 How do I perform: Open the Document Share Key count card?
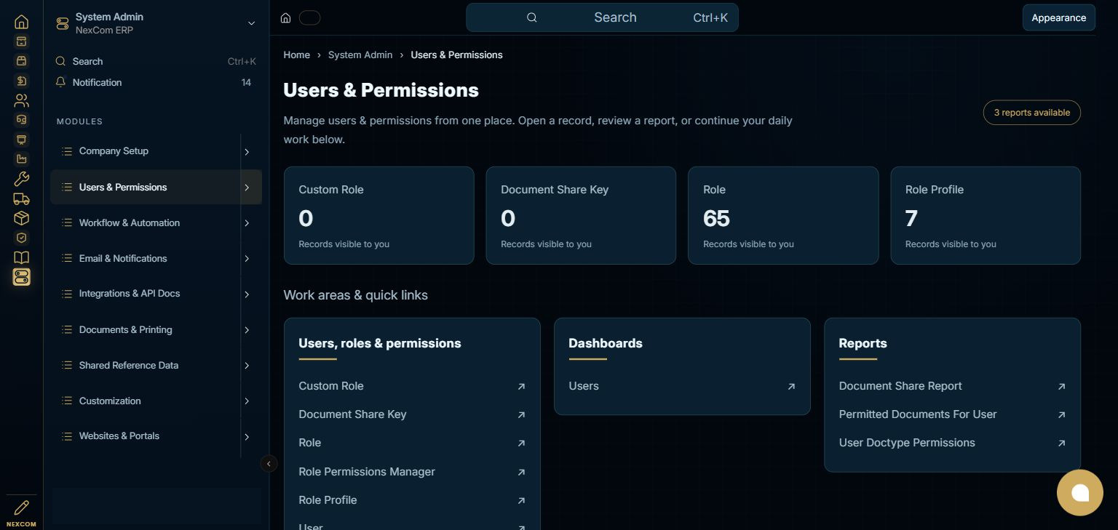tap(581, 215)
